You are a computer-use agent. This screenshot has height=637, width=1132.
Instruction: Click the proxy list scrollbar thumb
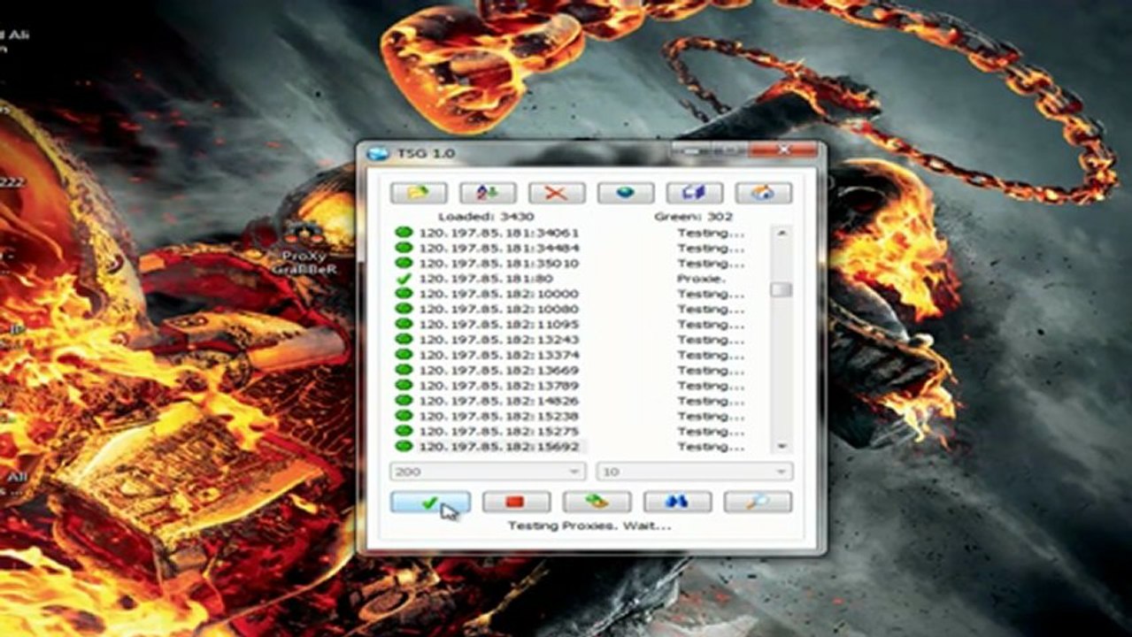coord(781,290)
